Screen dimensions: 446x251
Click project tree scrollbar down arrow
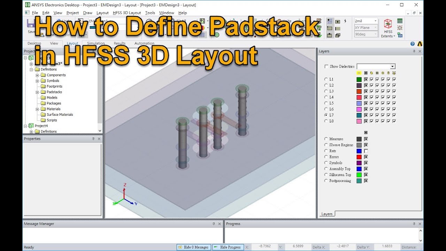[x=100, y=131]
